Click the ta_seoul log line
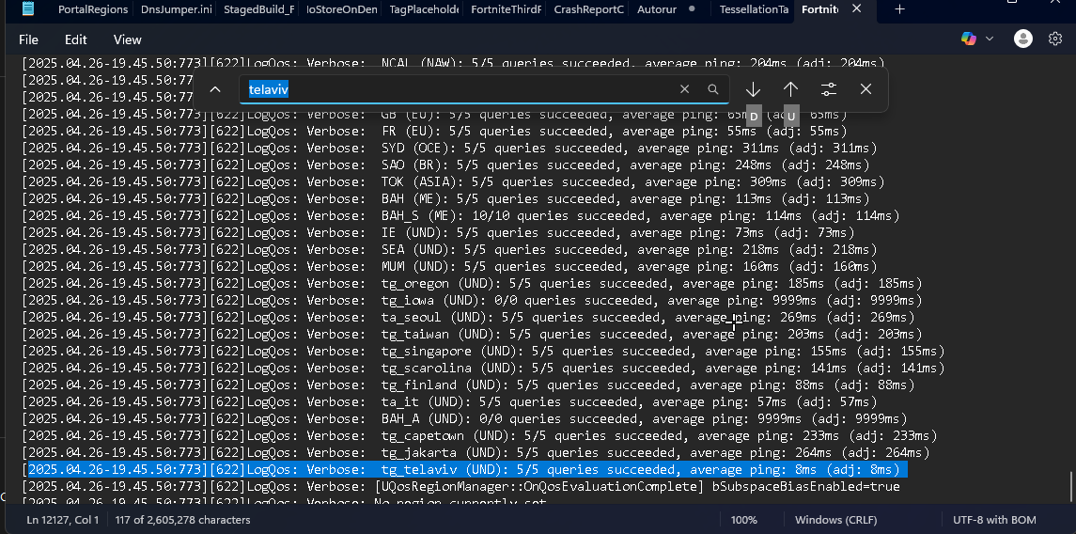This screenshot has height=534, width=1076. point(468,317)
